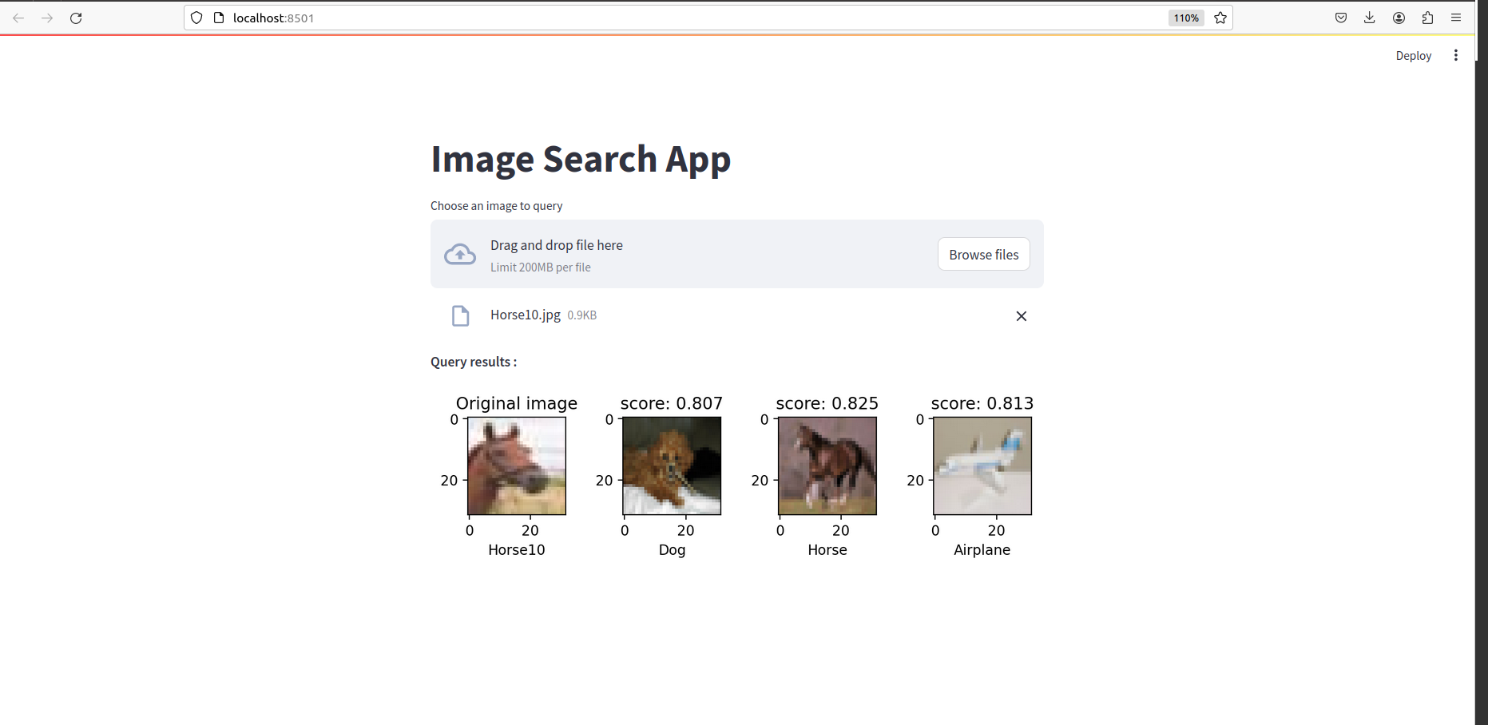Click the score: 0.807 title

coord(672,403)
